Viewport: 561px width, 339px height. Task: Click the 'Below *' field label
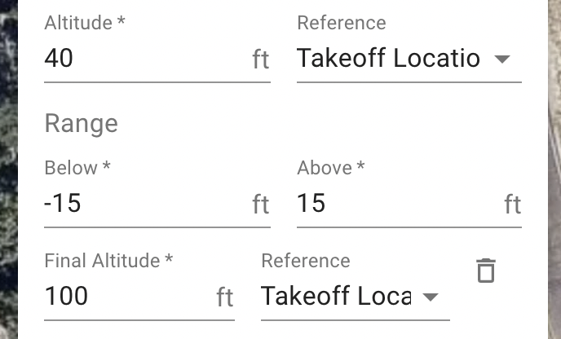point(77,168)
